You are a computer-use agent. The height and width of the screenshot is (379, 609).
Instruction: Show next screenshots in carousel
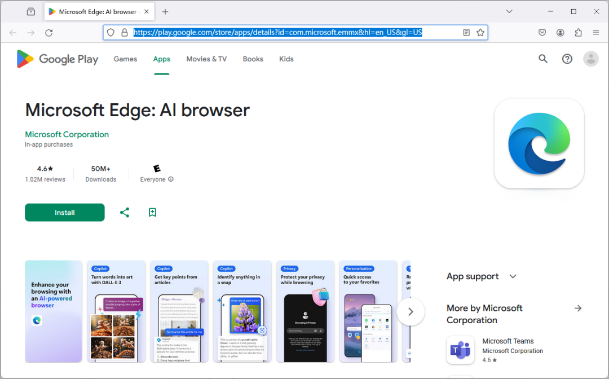(x=411, y=311)
